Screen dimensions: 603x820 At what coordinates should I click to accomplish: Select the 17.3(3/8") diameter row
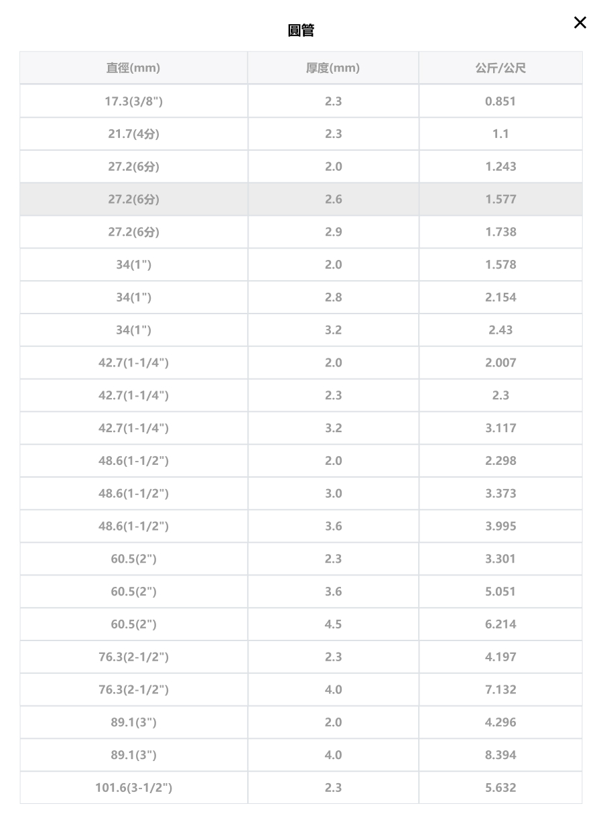301,101
